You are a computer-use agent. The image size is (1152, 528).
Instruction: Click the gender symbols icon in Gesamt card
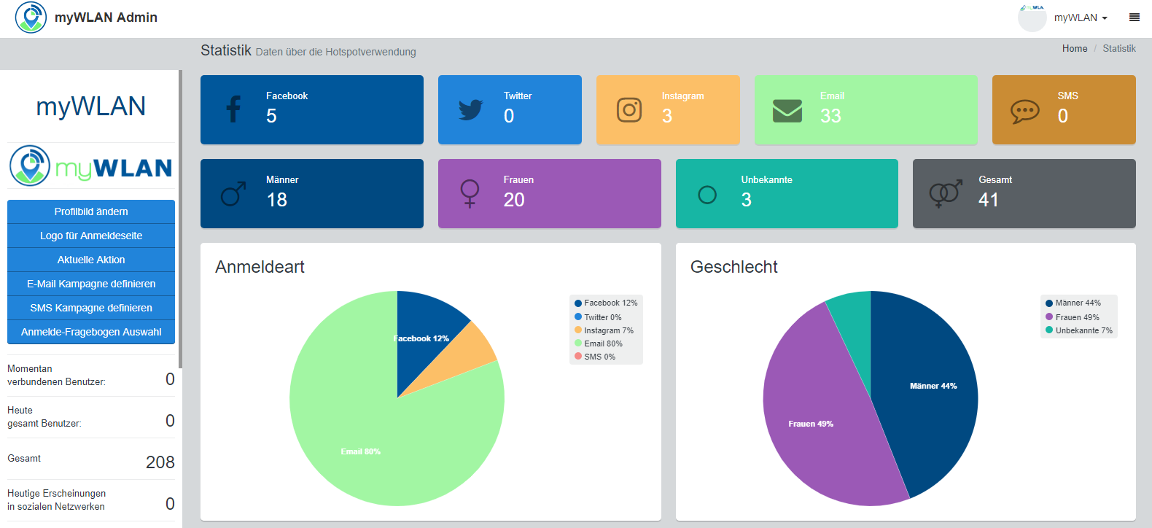945,194
